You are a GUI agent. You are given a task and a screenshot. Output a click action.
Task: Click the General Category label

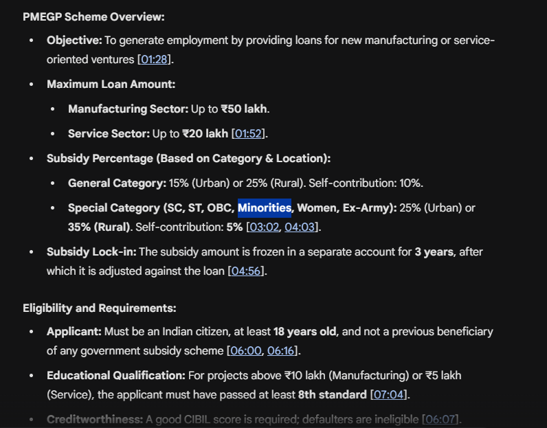click(x=117, y=183)
